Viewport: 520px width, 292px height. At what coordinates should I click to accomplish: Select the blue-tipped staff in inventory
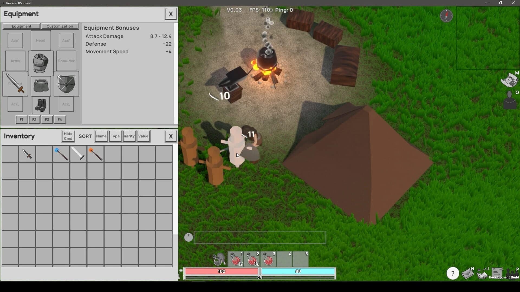click(x=61, y=154)
